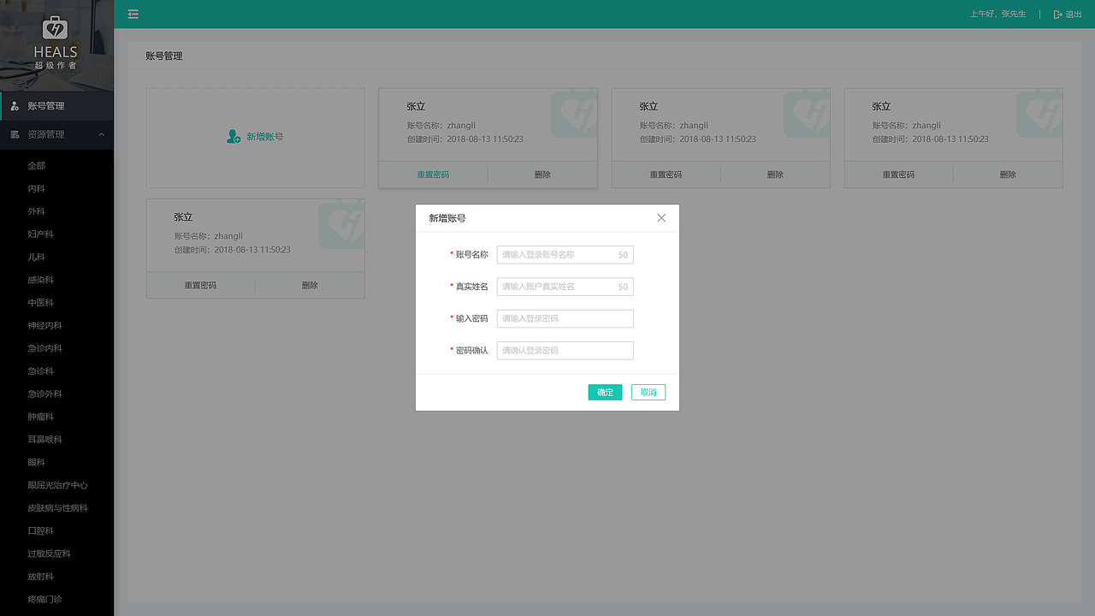Select 耳鼻喉科 department
This screenshot has height=616, width=1095.
pos(45,440)
